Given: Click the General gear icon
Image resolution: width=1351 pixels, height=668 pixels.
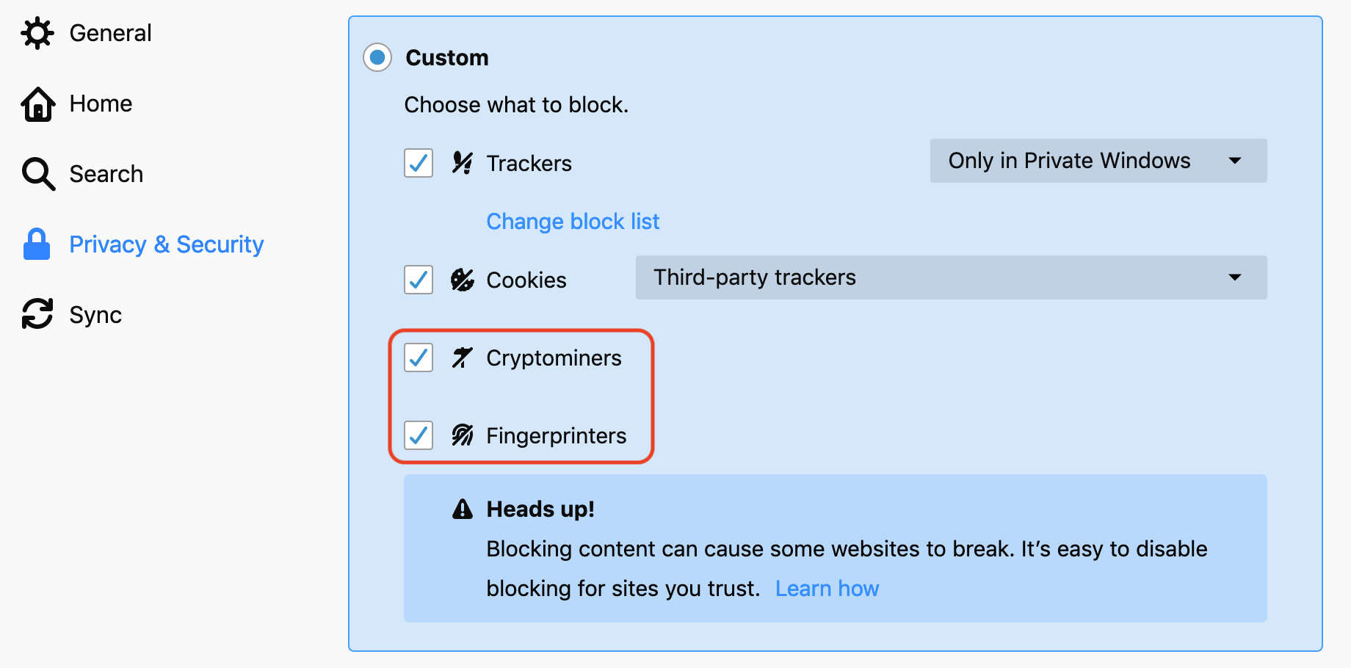Looking at the screenshot, I should pos(37,33).
